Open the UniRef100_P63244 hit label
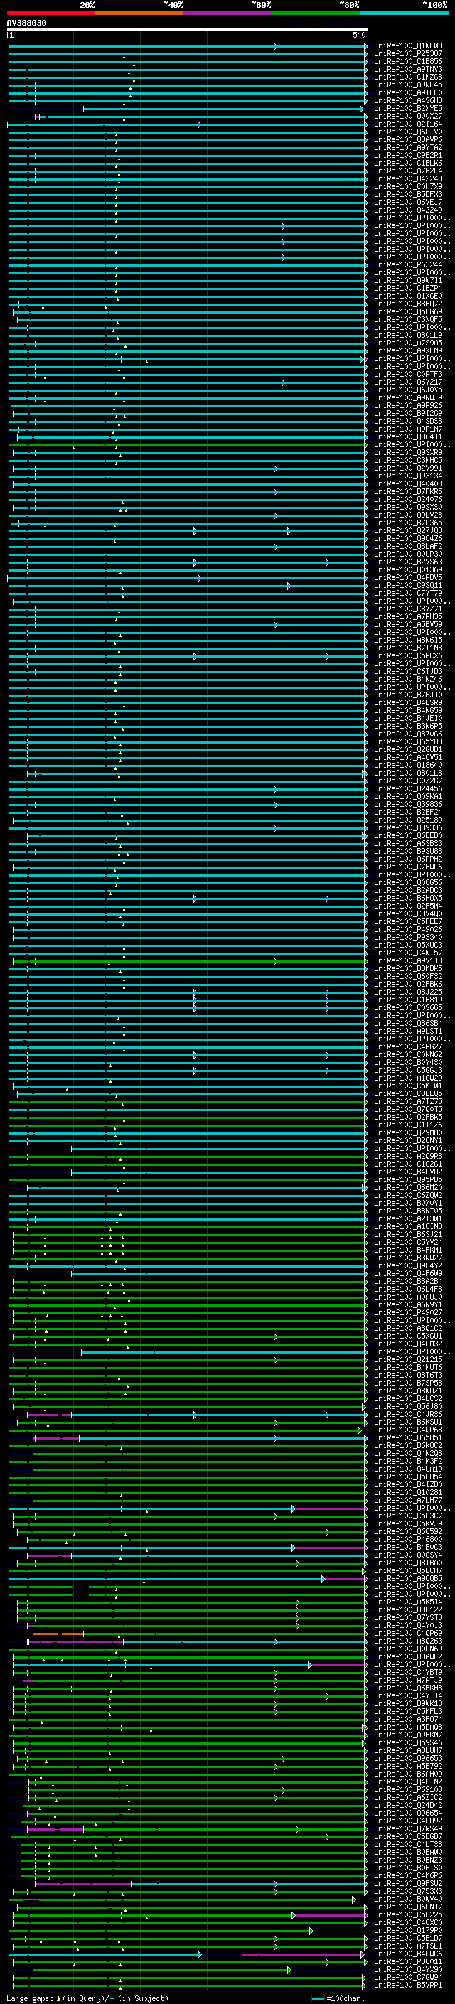The width and height of the screenshot is (455, 2004). (407, 264)
